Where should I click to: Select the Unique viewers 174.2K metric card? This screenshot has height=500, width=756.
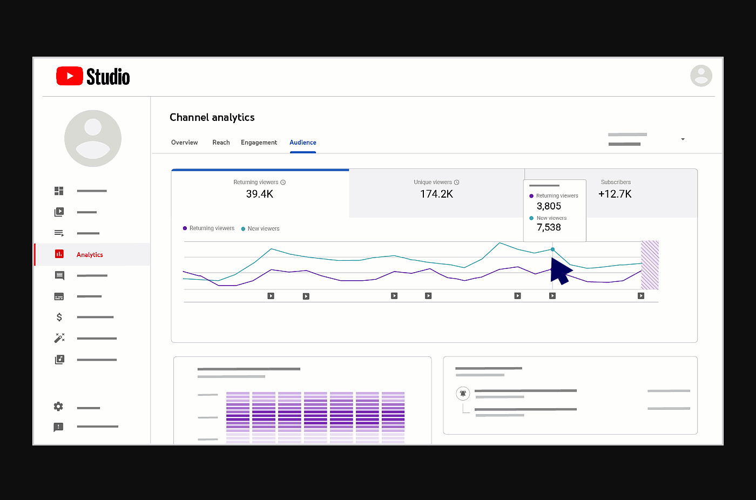437,193
